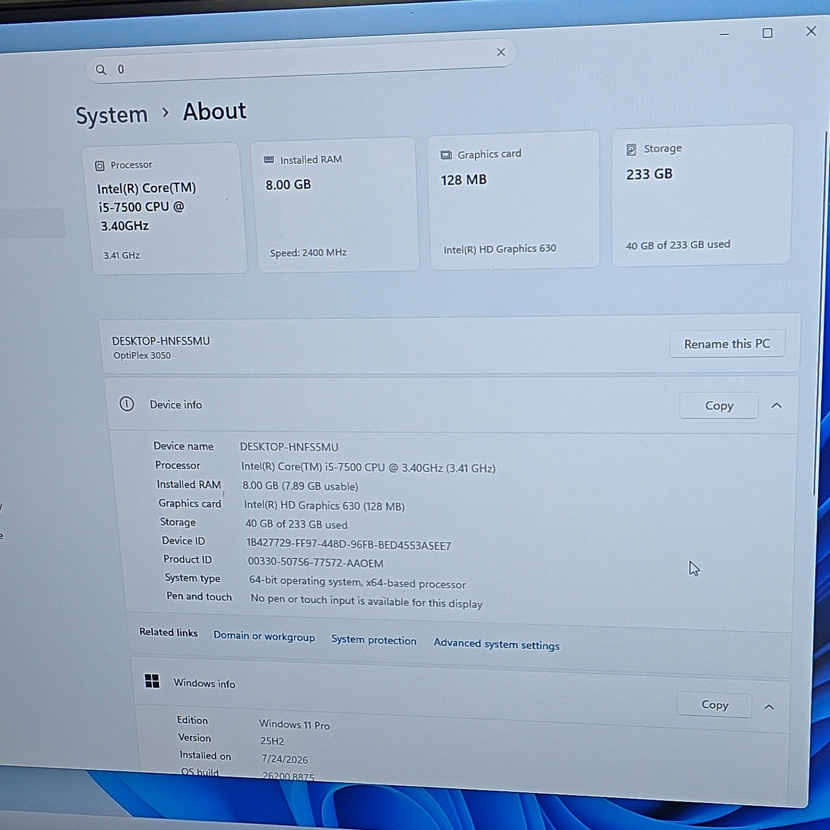Click the Product ID value 00330-50756-77572-AAOEM
This screenshot has width=830, height=830.
(x=315, y=563)
